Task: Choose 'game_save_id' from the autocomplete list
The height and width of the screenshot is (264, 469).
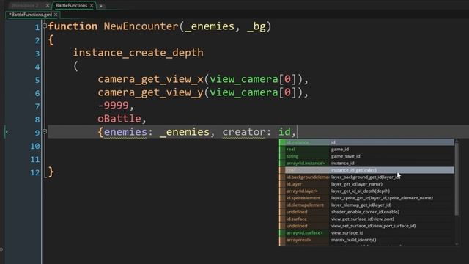Action: click(366, 156)
